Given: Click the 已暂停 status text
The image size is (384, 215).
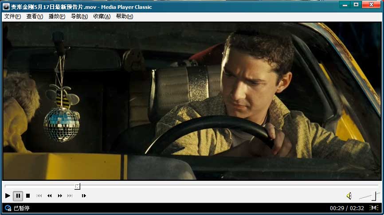Looking at the screenshot, I should pos(22,208).
